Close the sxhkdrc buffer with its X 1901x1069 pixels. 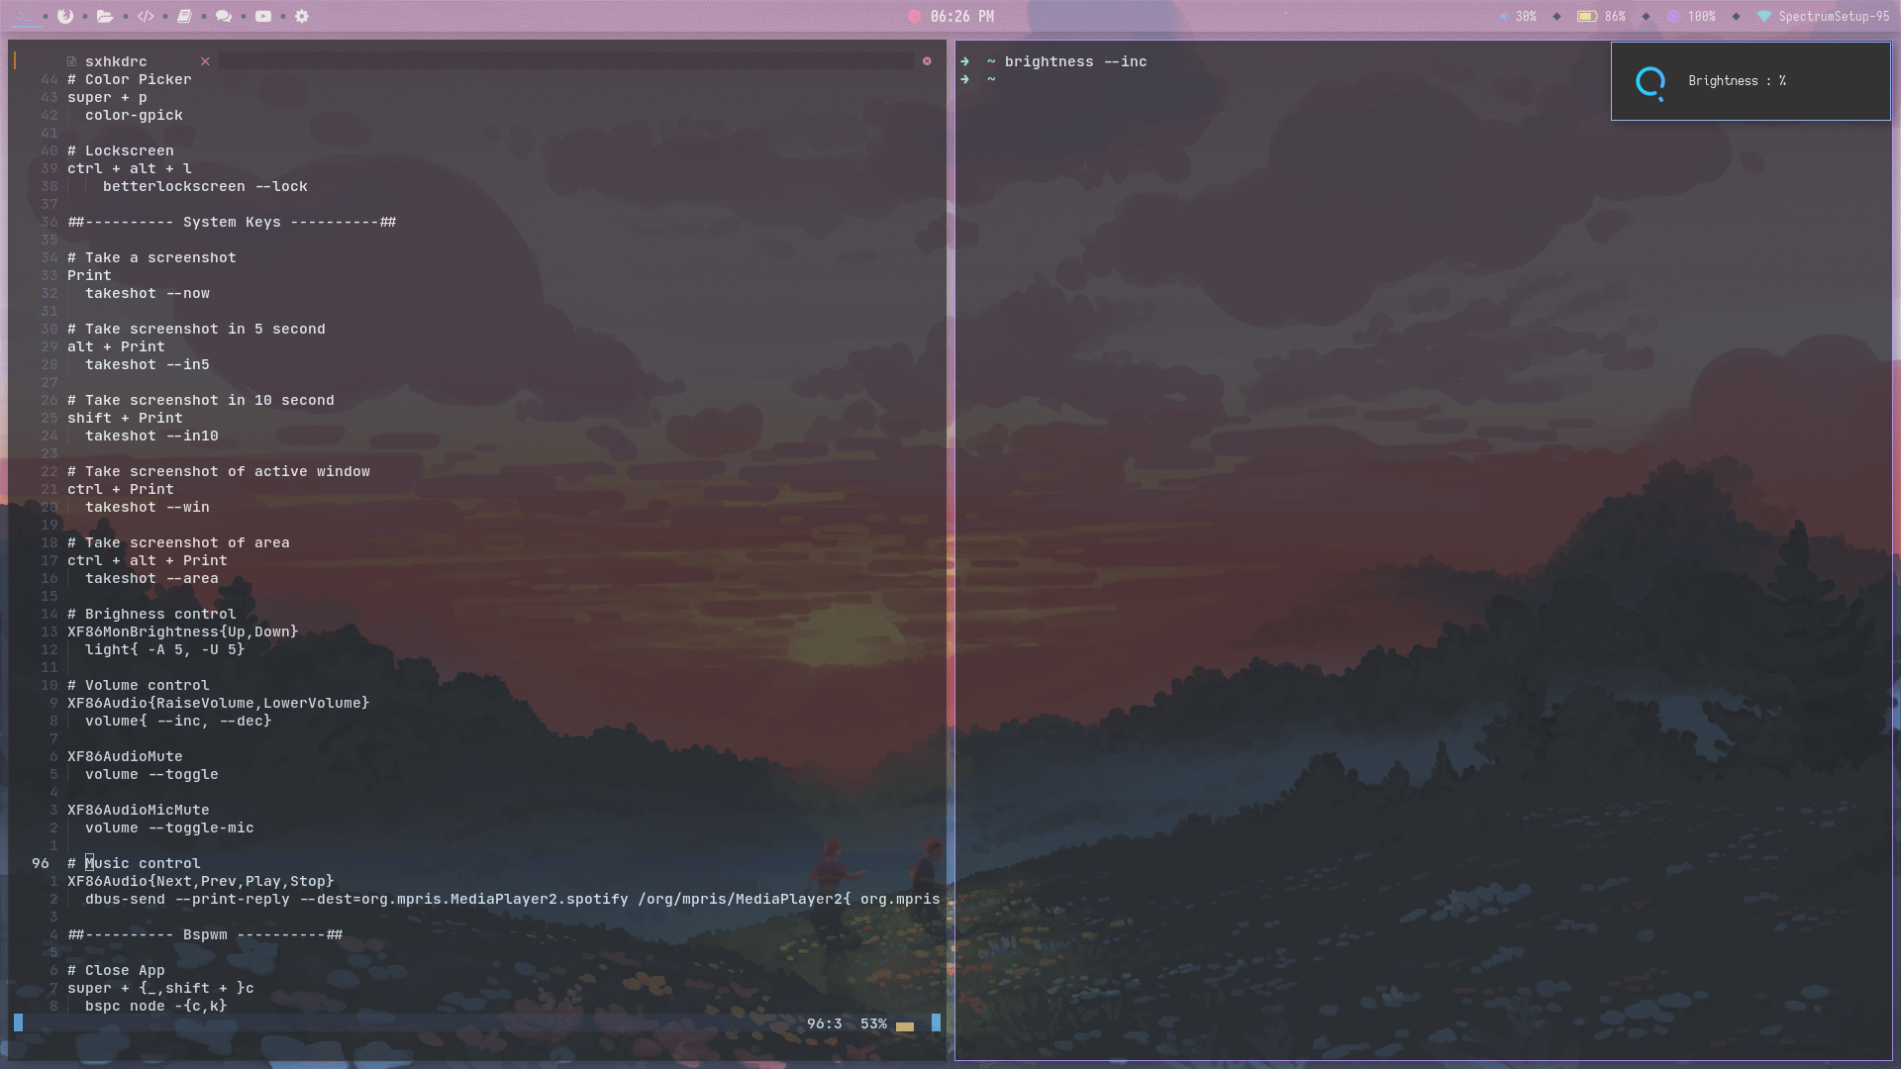[x=205, y=61]
